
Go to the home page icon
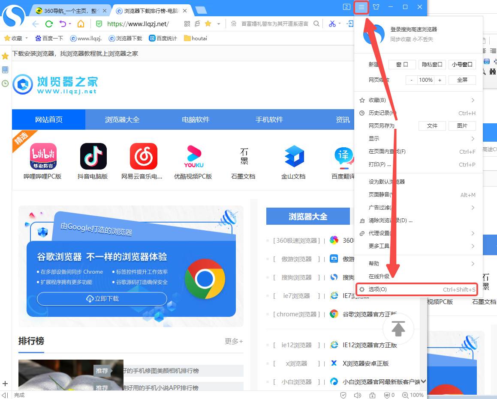(81, 24)
